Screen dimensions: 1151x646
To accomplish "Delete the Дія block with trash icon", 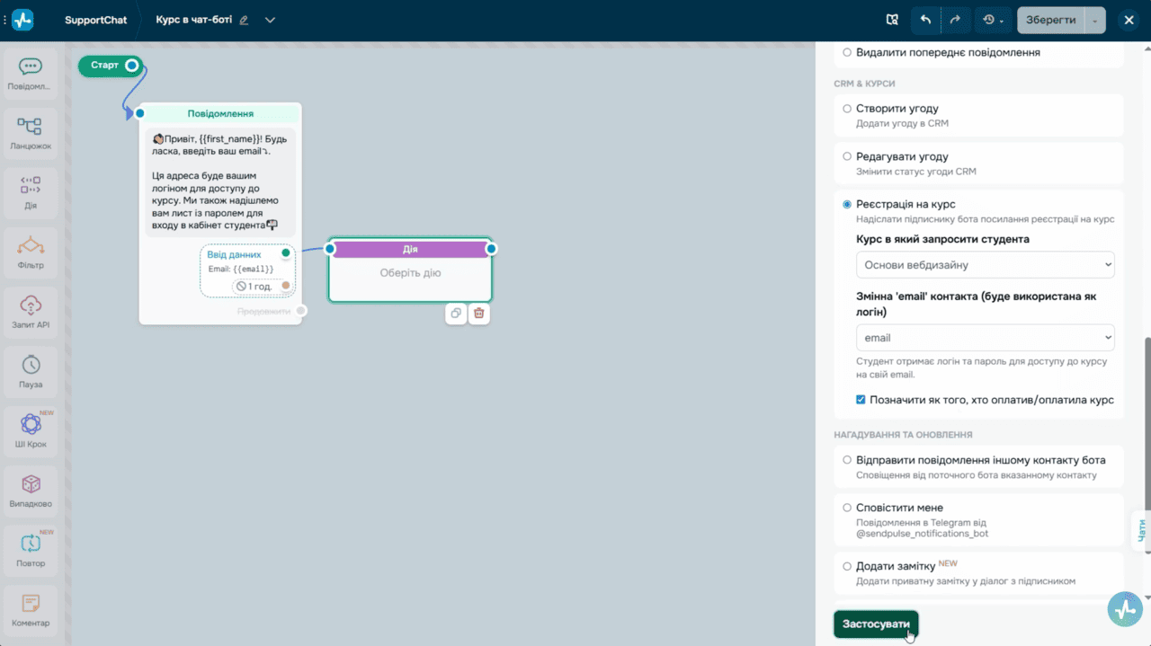I will 479,314.
